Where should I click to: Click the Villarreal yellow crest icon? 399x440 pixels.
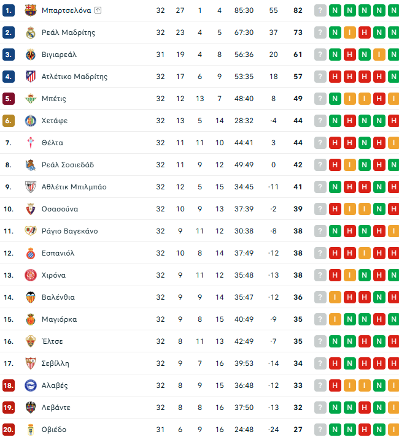point(30,55)
